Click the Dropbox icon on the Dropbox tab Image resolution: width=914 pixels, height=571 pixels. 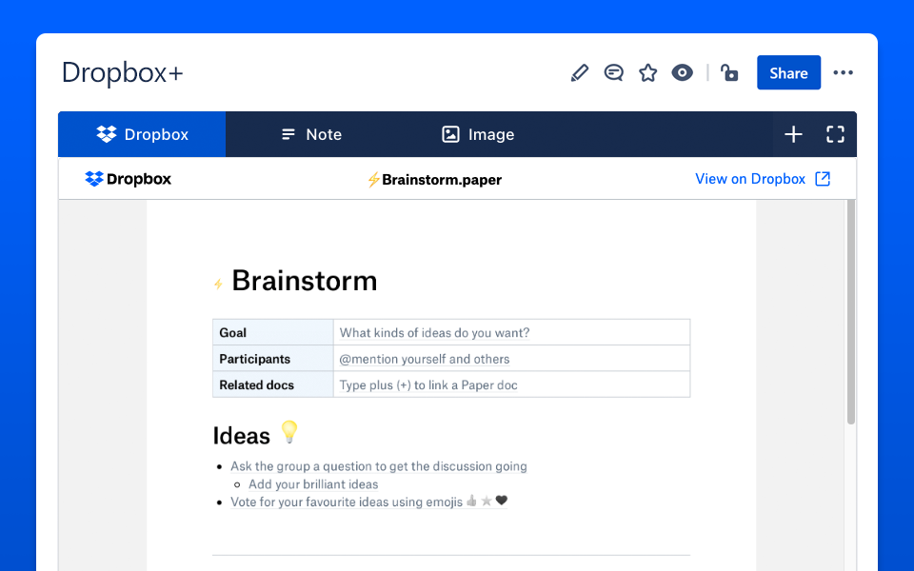[106, 134]
